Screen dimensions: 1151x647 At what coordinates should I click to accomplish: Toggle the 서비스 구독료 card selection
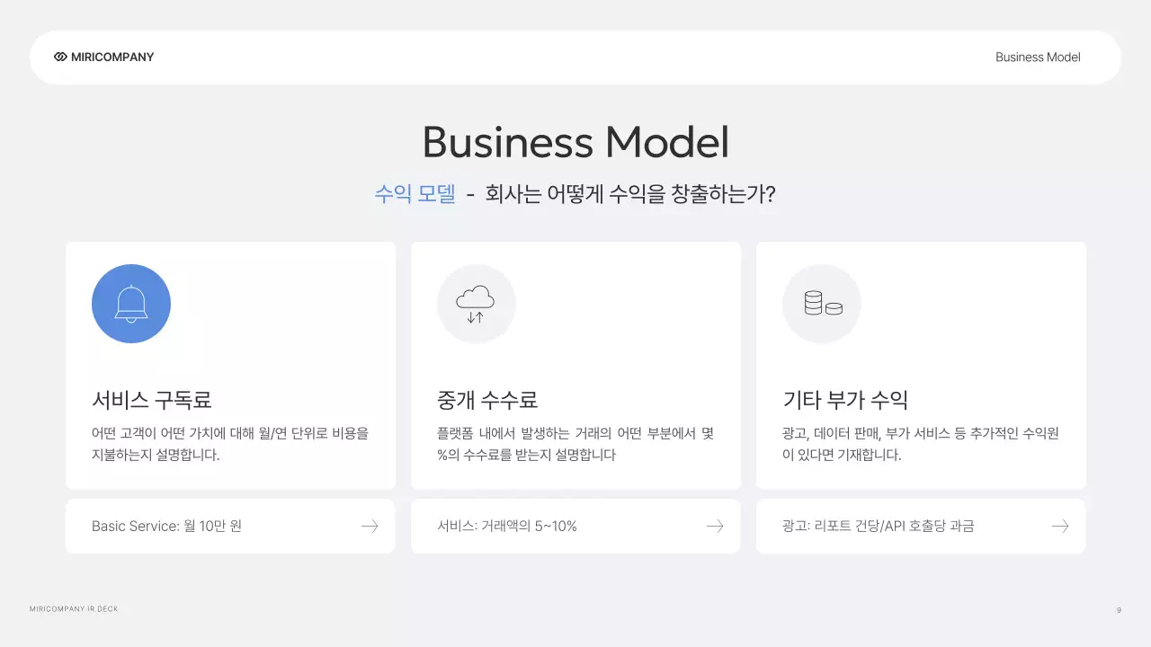(x=230, y=366)
